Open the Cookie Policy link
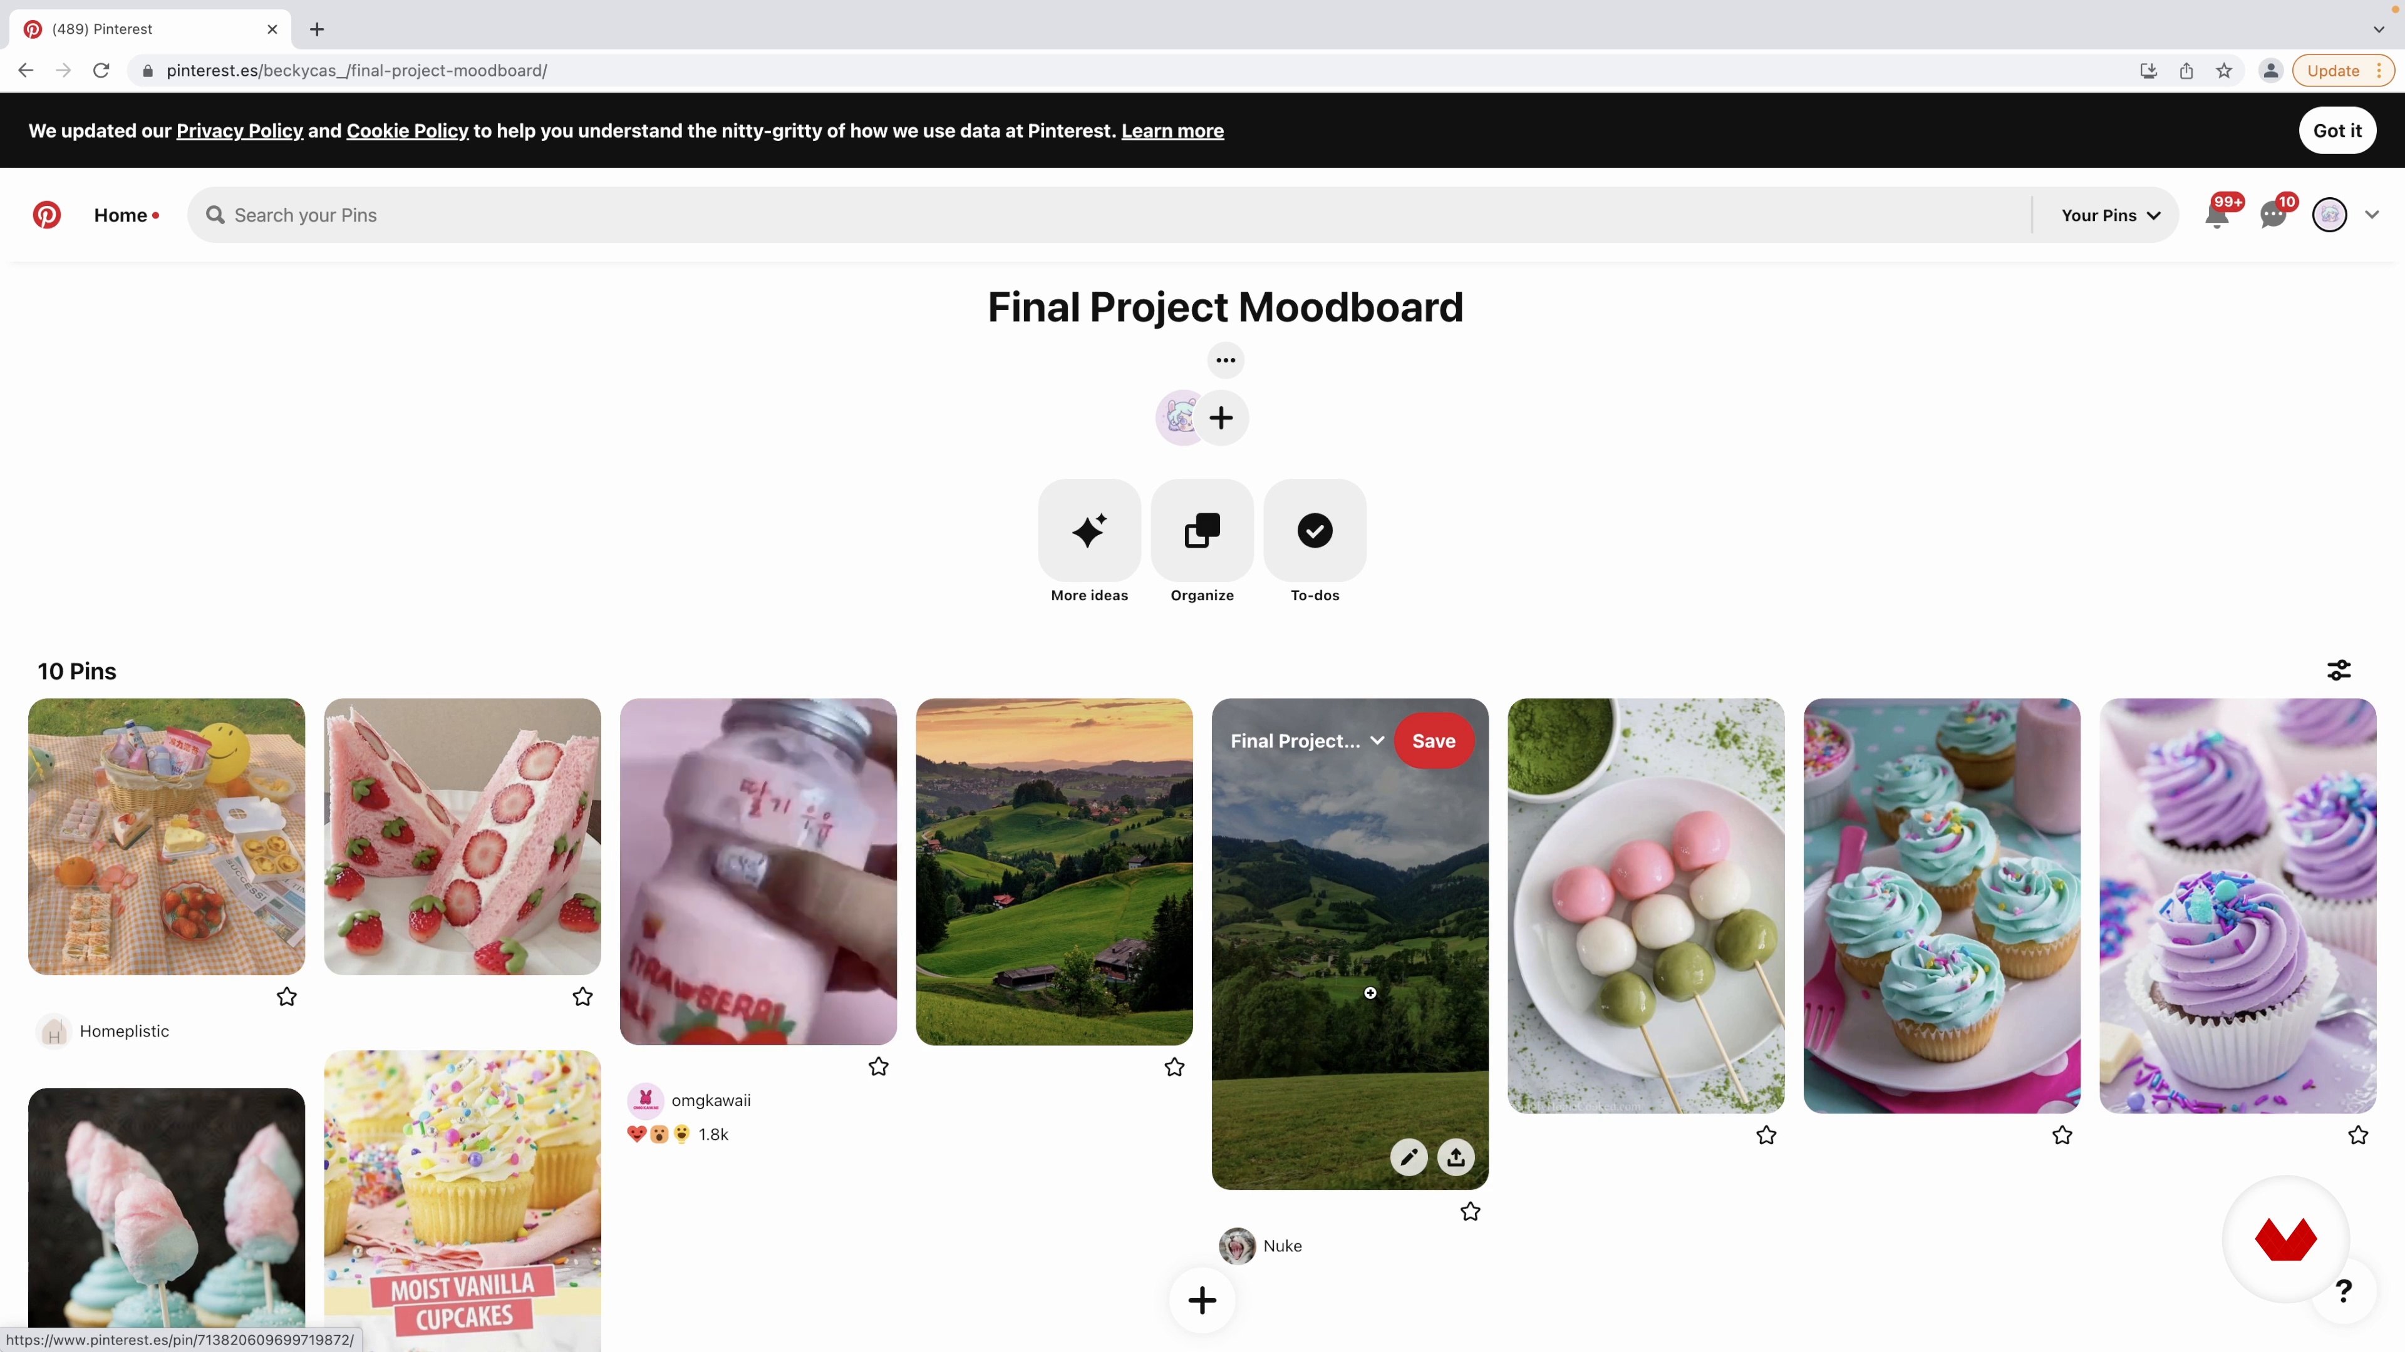Screen dimensions: 2405x1352 407,131
